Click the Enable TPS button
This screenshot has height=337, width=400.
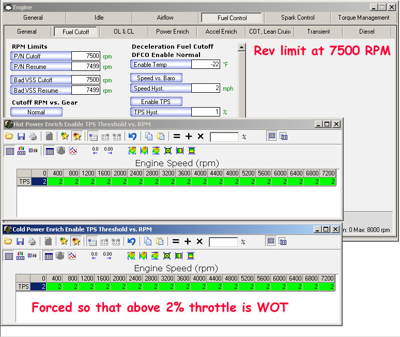[156, 102]
